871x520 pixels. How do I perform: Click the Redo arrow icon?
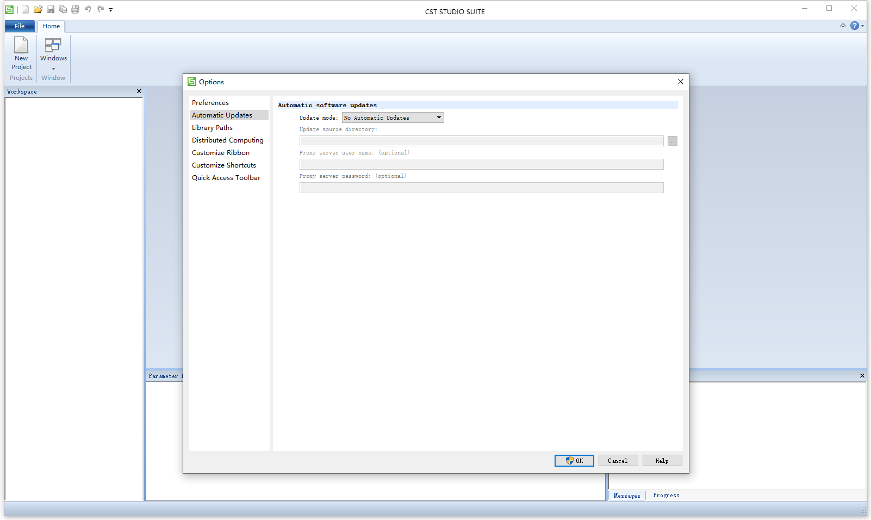click(x=101, y=9)
